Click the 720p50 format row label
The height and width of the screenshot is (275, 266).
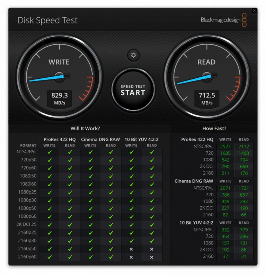28,160
